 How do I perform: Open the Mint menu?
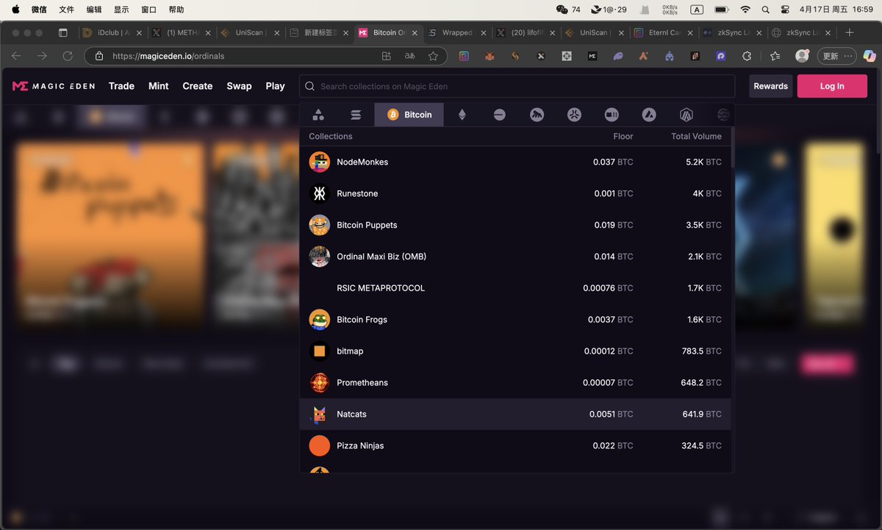click(x=159, y=86)
